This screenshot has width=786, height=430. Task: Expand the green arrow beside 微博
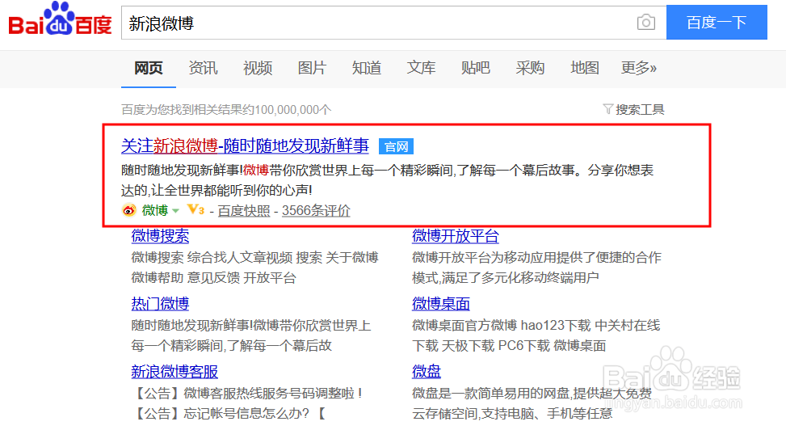175,211
